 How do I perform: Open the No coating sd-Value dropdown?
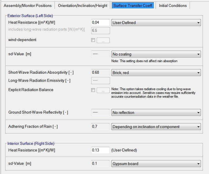[x=156, y=54]
